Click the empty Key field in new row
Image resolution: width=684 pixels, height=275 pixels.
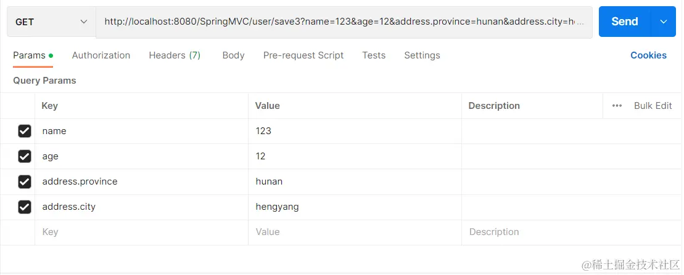[141, 232]
